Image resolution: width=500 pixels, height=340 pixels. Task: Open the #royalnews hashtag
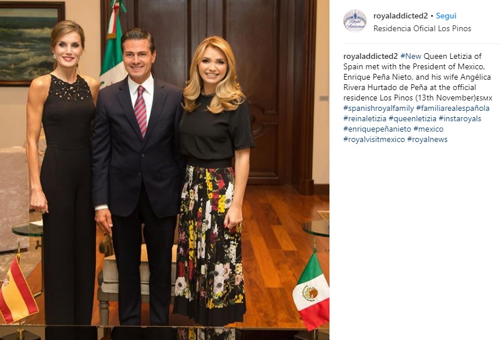coord(427,140)
